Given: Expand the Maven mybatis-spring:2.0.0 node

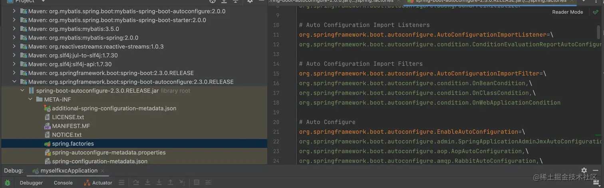Looking at the screenshot, I should 14,38.
